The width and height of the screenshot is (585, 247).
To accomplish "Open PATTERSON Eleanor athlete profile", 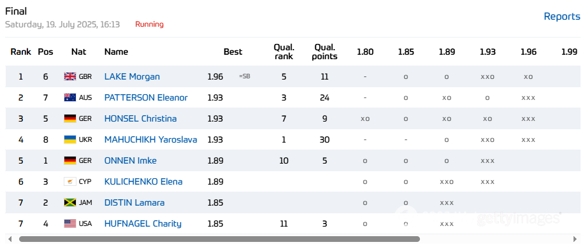I will click(x=146, y=97).
